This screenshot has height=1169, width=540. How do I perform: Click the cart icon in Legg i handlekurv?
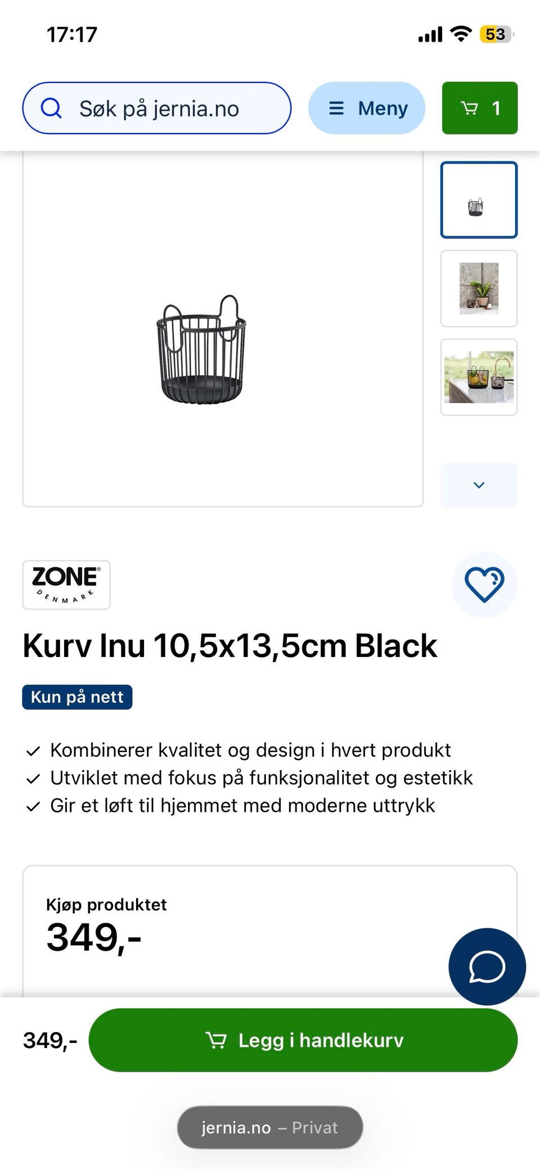tap(216, 1040)
